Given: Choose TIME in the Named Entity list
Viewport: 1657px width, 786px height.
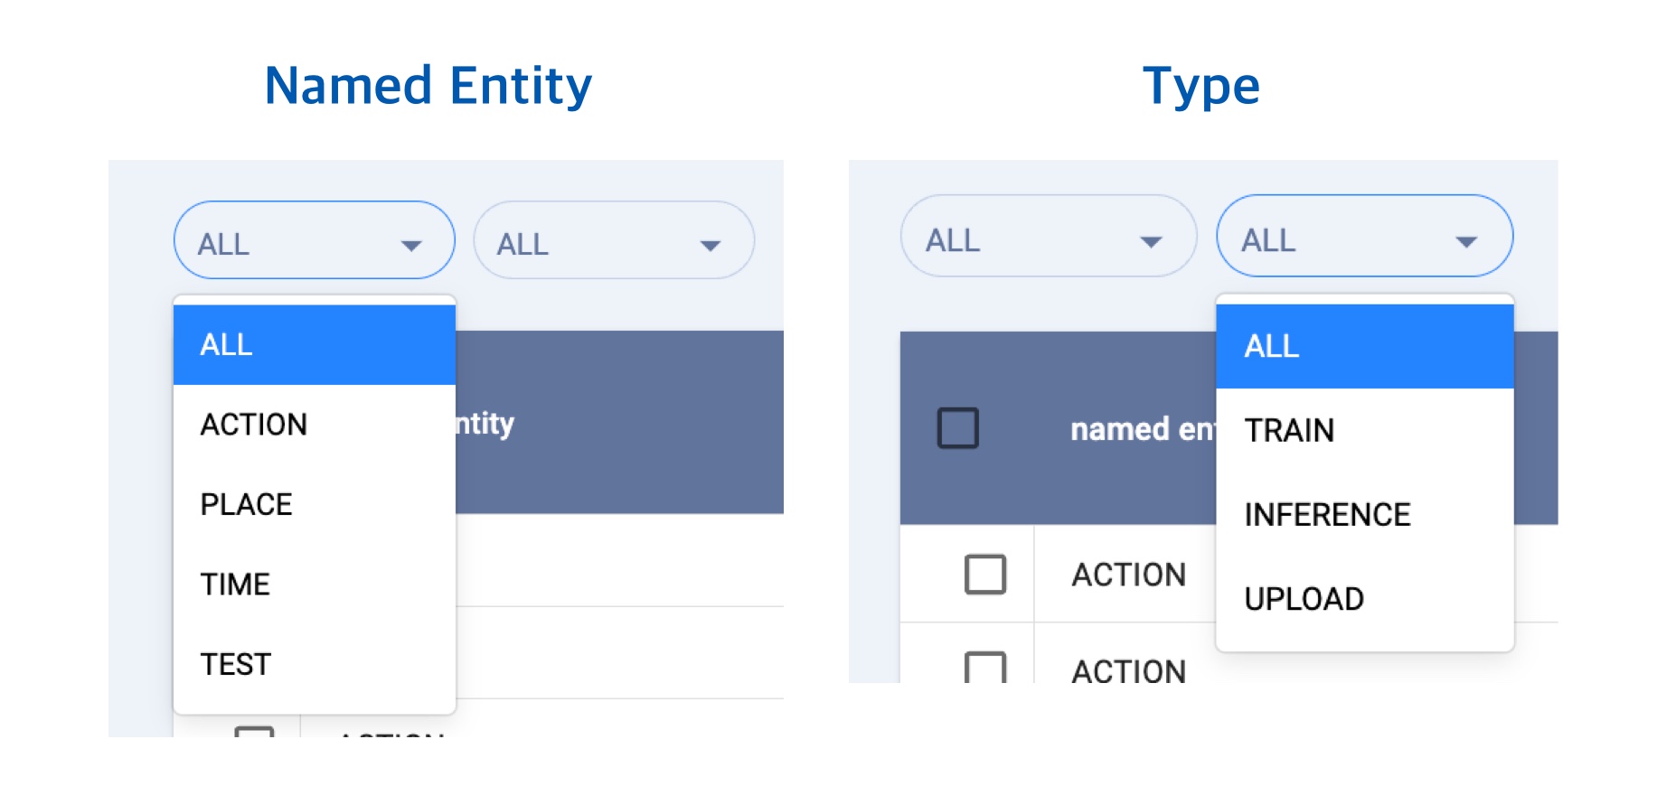Looking at the screenshot, I should coord(236,585).
